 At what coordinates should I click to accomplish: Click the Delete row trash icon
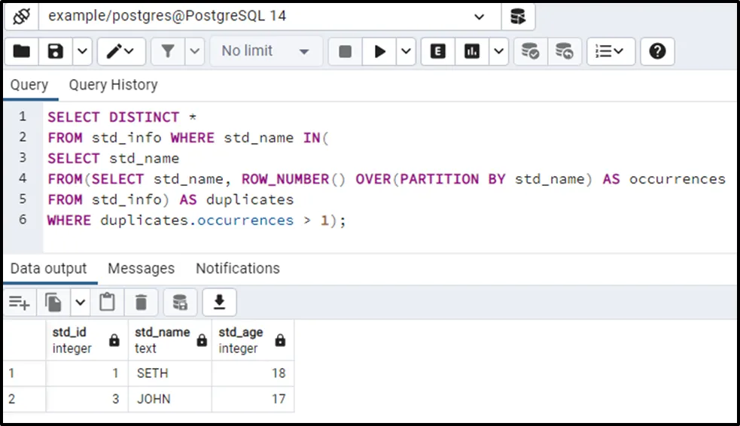pyautogui.click(x=141, y=303)
